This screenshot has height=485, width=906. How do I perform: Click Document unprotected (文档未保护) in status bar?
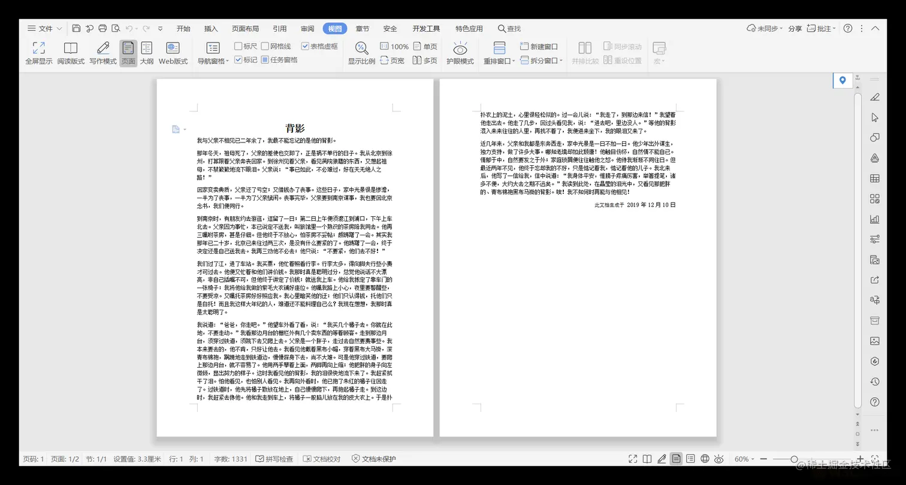click(374, 459)
